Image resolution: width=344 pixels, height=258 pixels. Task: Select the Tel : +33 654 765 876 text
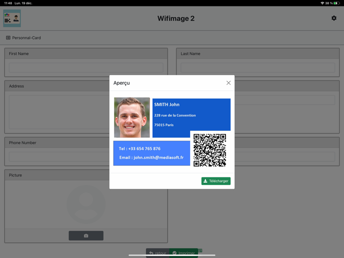140,149
